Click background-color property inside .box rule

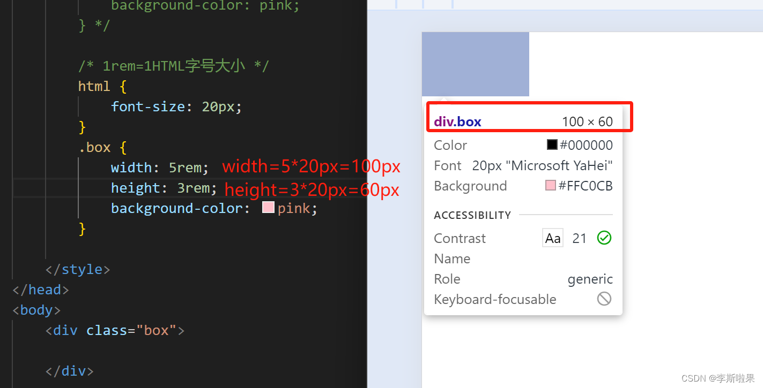(x=177, y=208)
